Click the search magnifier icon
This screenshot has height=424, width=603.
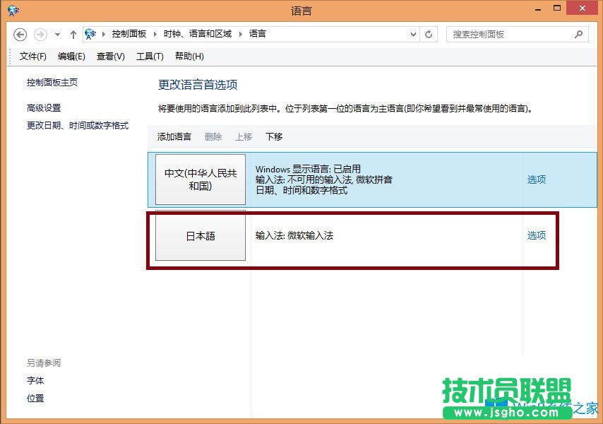(x=578, y=34)
